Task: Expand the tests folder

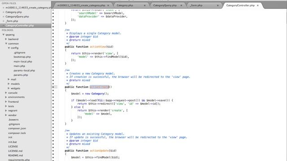Action: (x=6, y=106)
